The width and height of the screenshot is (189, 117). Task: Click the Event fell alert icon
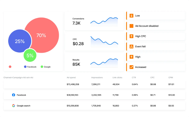tap(131, 46)
